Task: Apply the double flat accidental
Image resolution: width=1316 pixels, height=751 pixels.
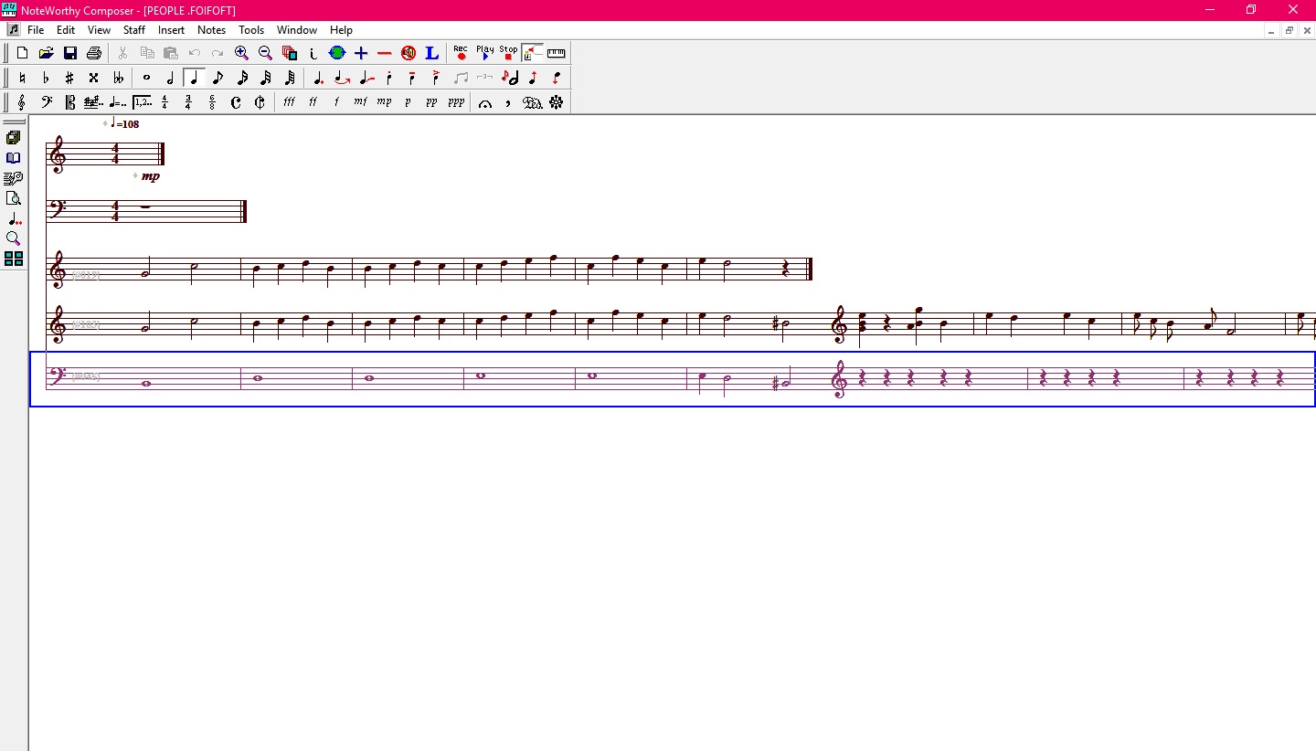Action: coord(118,78)
